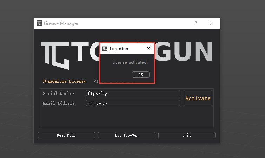Click the large TopoGun logo mark
The image size is (265, 158).
click(x=54, y=55)
